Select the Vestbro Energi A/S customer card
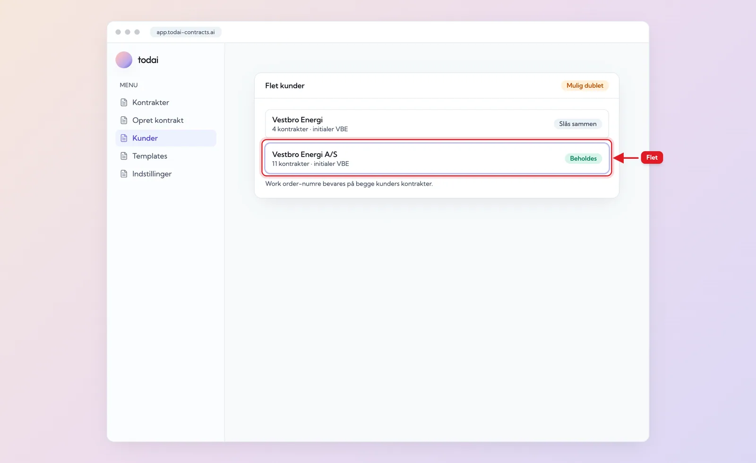The width and height of the screenshot is (756, 463). 437,158
